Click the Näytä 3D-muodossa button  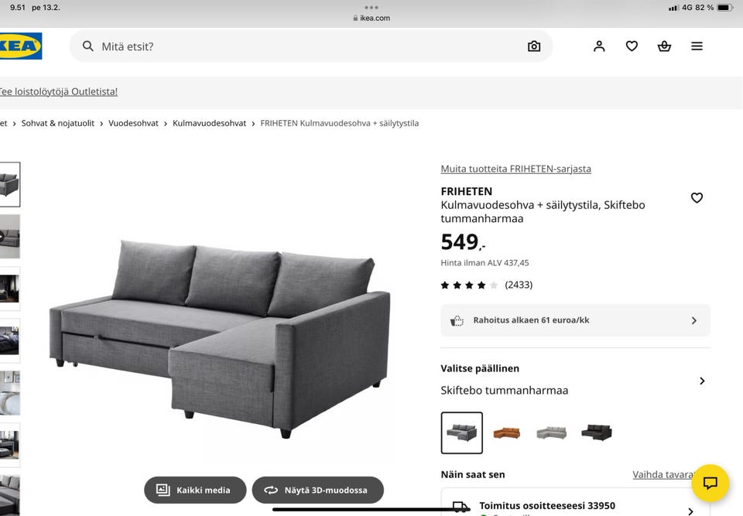point(317,490)
